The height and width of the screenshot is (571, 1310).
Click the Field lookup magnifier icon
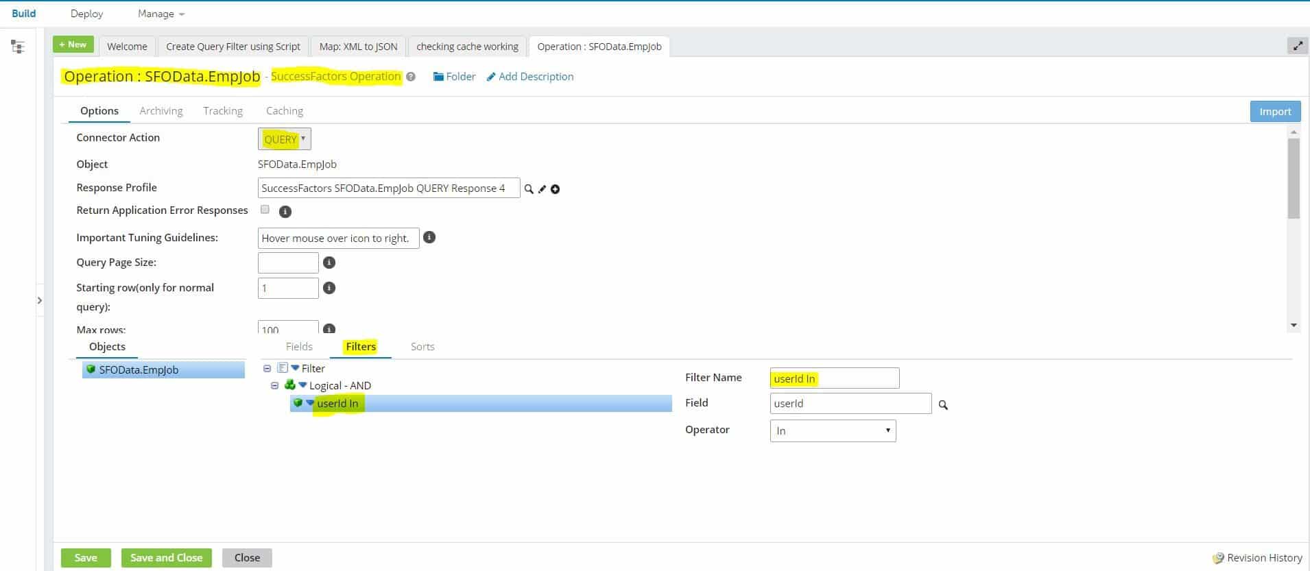click(943, 405)
